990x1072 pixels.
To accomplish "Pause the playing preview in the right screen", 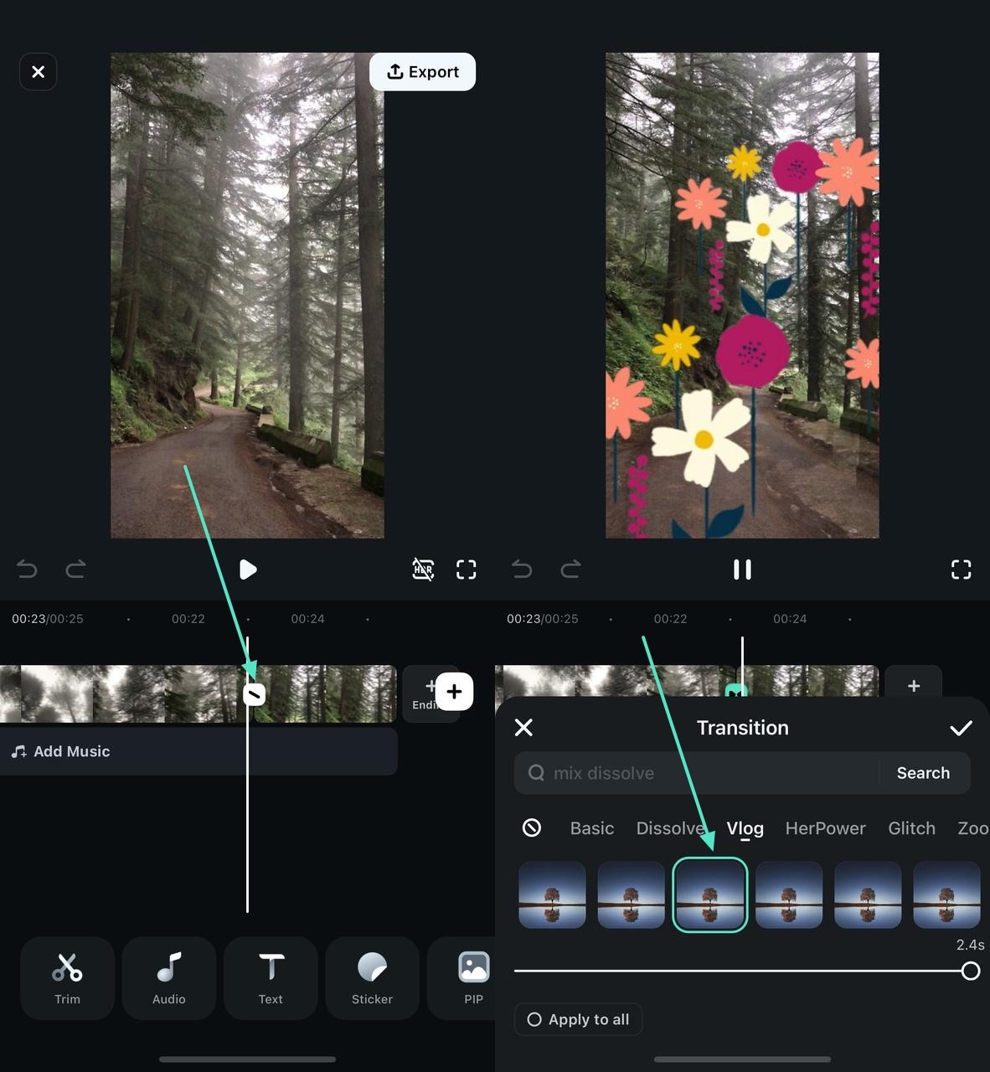I will click(x=742, y=569).
